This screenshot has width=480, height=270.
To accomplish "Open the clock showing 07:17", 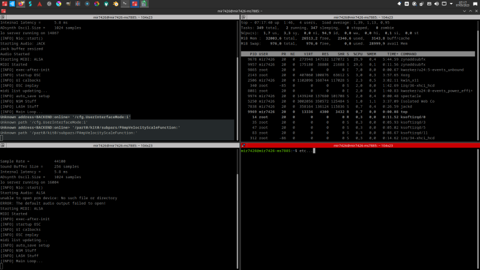I will pyautogui.click(x=462, y=4).
